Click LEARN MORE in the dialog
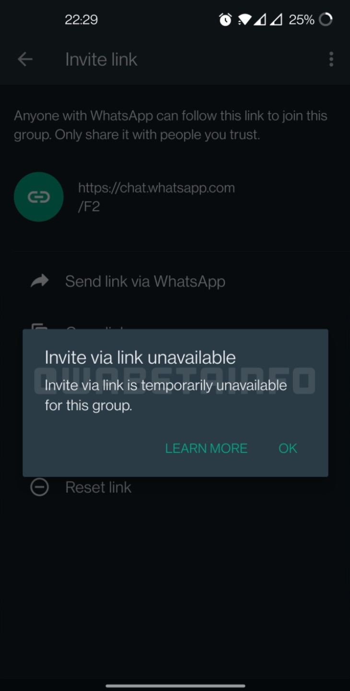350x691 pixels. [206, 448]
